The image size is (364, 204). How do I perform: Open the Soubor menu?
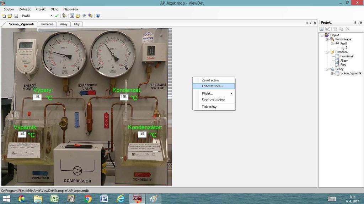point(9,9)
